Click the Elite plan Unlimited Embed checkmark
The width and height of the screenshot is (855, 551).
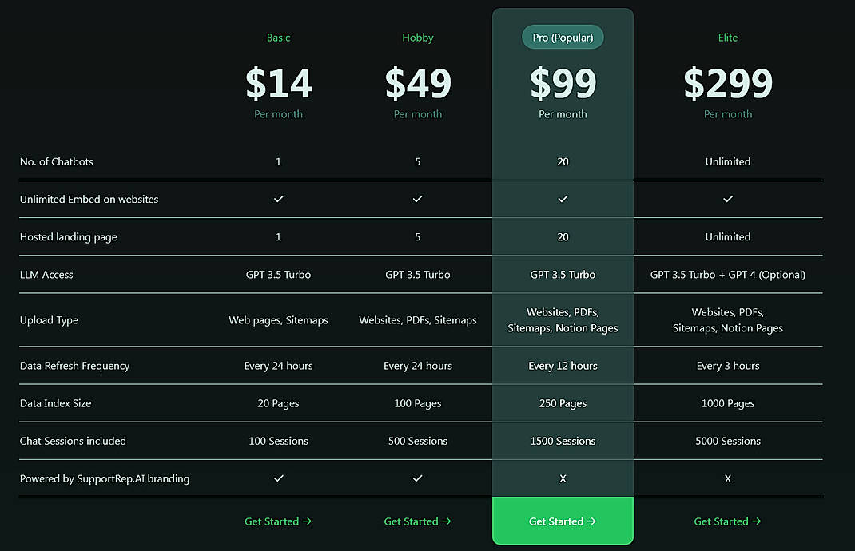727,199
